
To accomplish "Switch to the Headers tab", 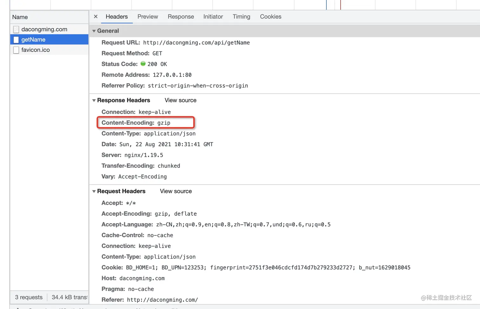I will pos(117,17).
